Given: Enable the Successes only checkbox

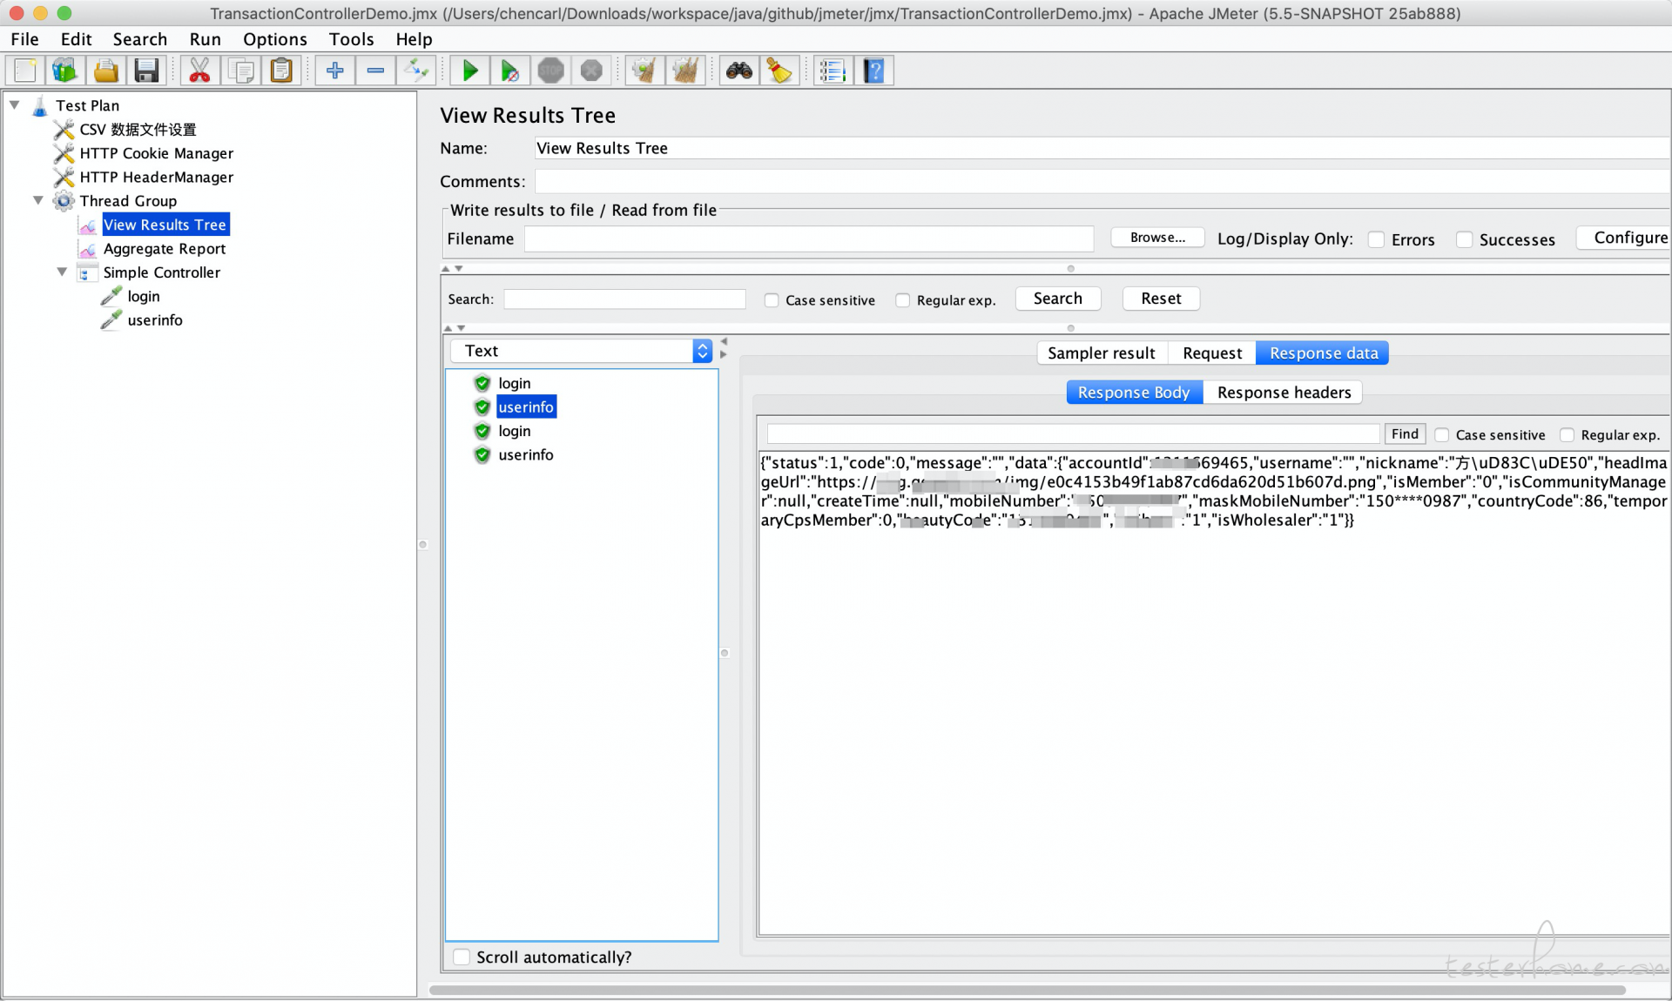Looking at the screenshot, I should [1465, 239].
